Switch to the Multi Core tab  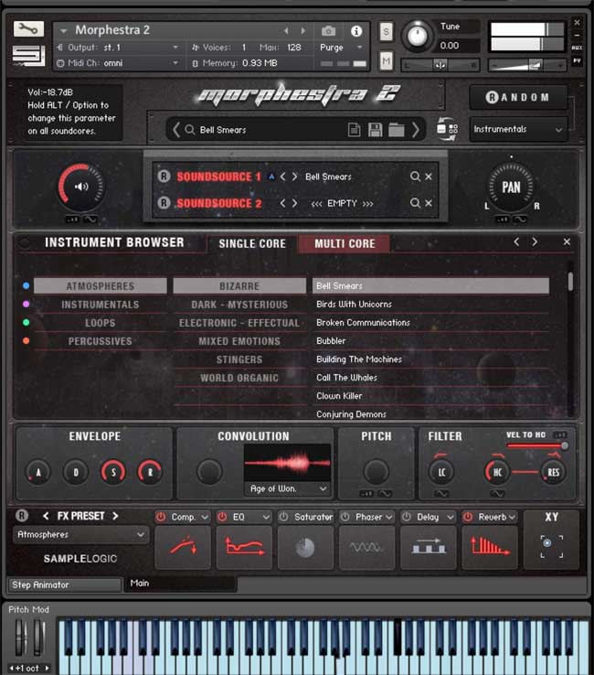[345, 243]
